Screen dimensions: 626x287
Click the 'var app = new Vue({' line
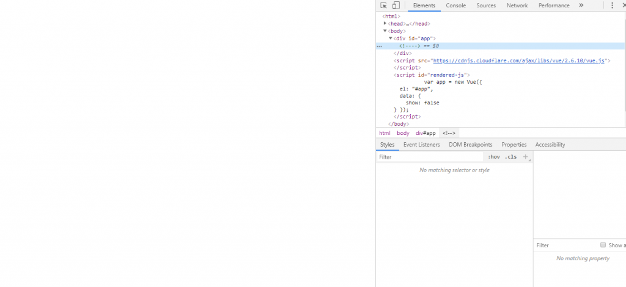pyautogui.click(x=453, y=82)
